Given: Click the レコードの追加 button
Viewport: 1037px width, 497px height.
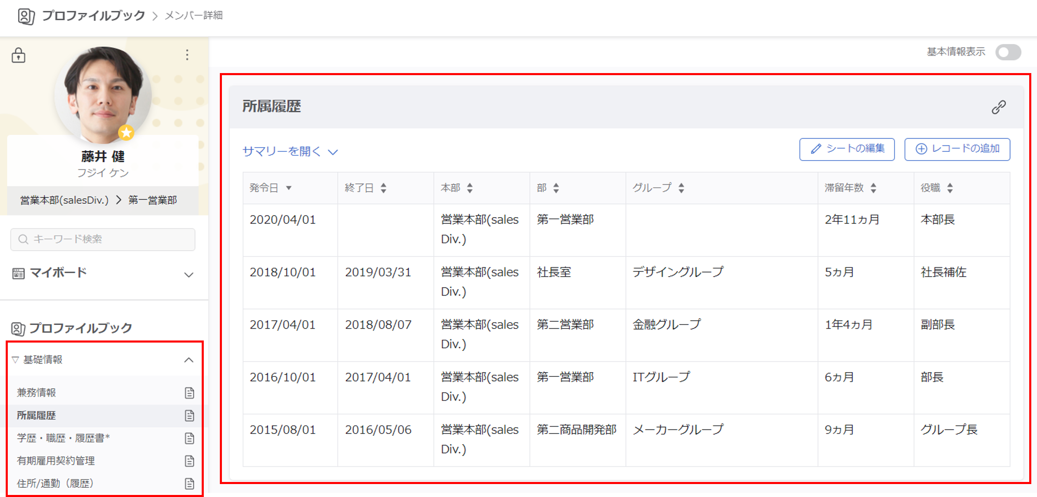Looking at the screenshot, I should tap(957, 149).
